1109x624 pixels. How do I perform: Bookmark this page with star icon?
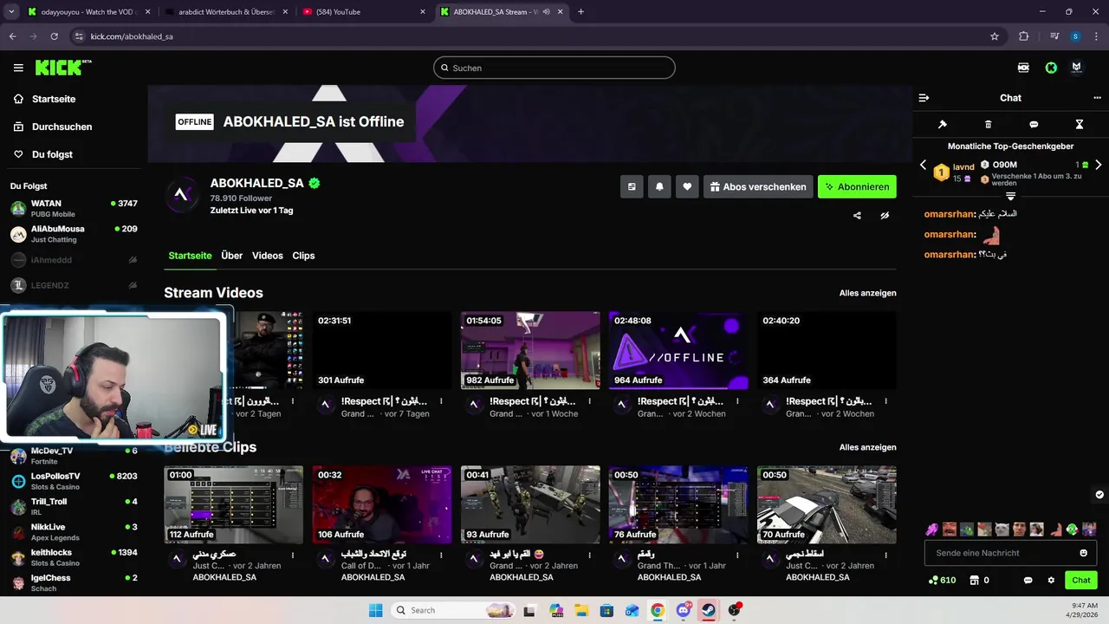point(995,36)
